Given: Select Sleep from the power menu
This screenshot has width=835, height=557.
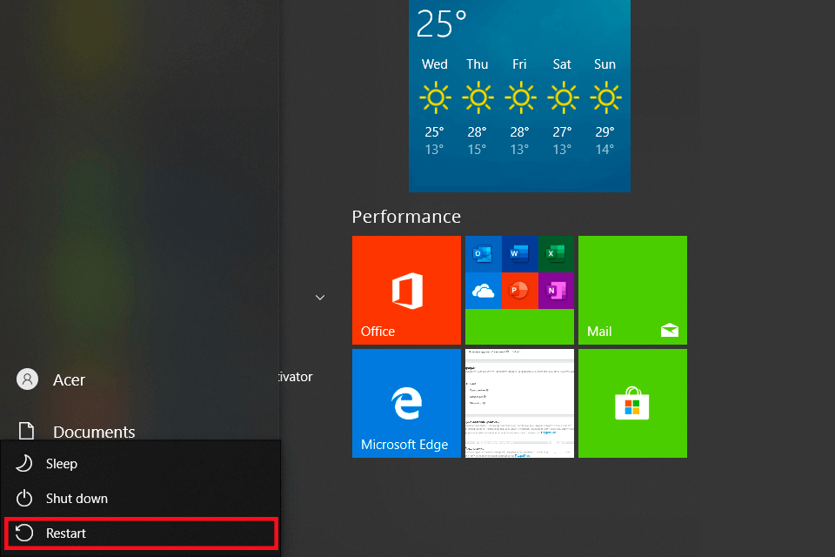Looking at the screenshot, I should [x=61, y=464].
